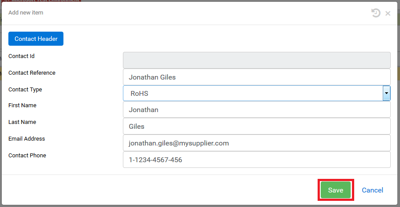Click the Email Address label
This screenshot has width=400, height=207.
click(x=26, y=139)
